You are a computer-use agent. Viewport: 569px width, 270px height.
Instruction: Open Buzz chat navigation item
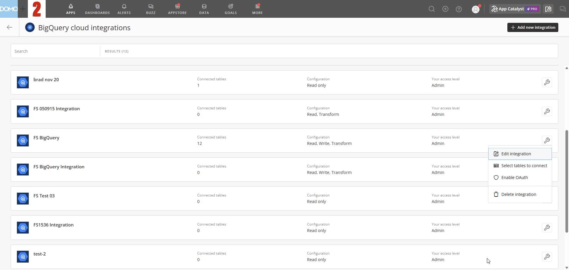(x=151, y=9)
